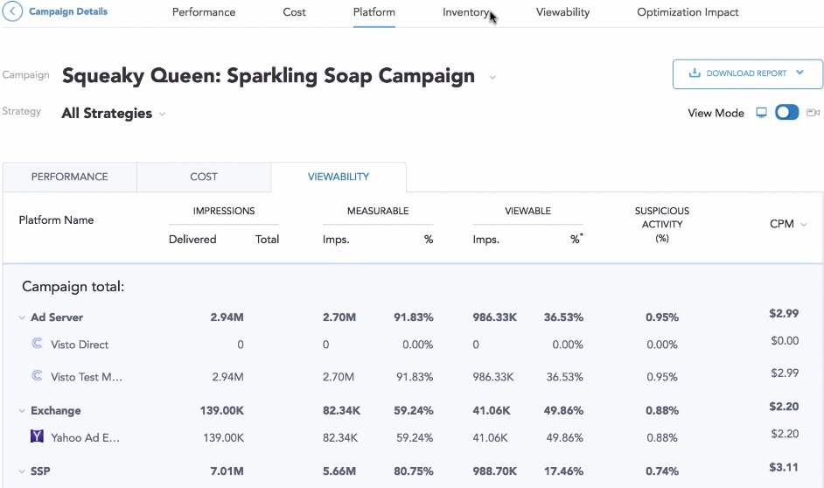This screenshot has height=488, width=824.
Task: Go to Campaign Details link
Action: coord(68,12)
